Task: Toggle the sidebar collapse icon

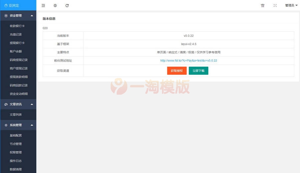Action: (x=43, y=6)
